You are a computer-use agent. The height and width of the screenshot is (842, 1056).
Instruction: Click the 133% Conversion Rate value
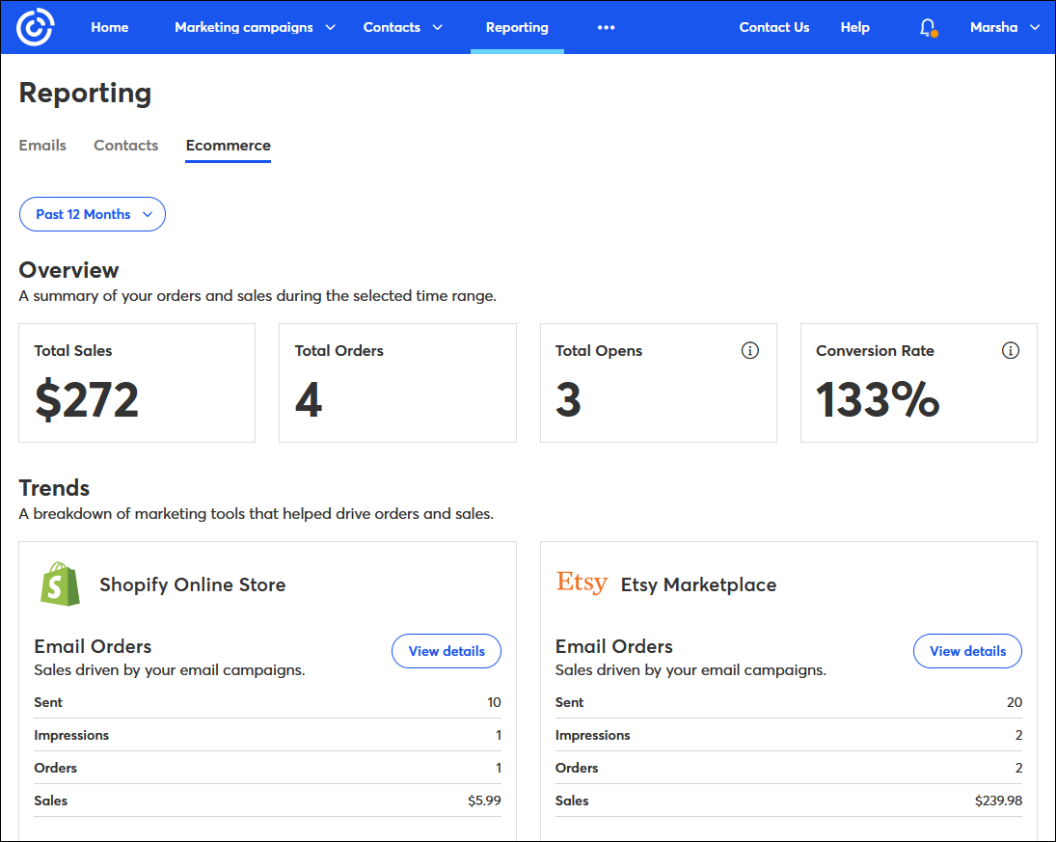coord(878,399)
